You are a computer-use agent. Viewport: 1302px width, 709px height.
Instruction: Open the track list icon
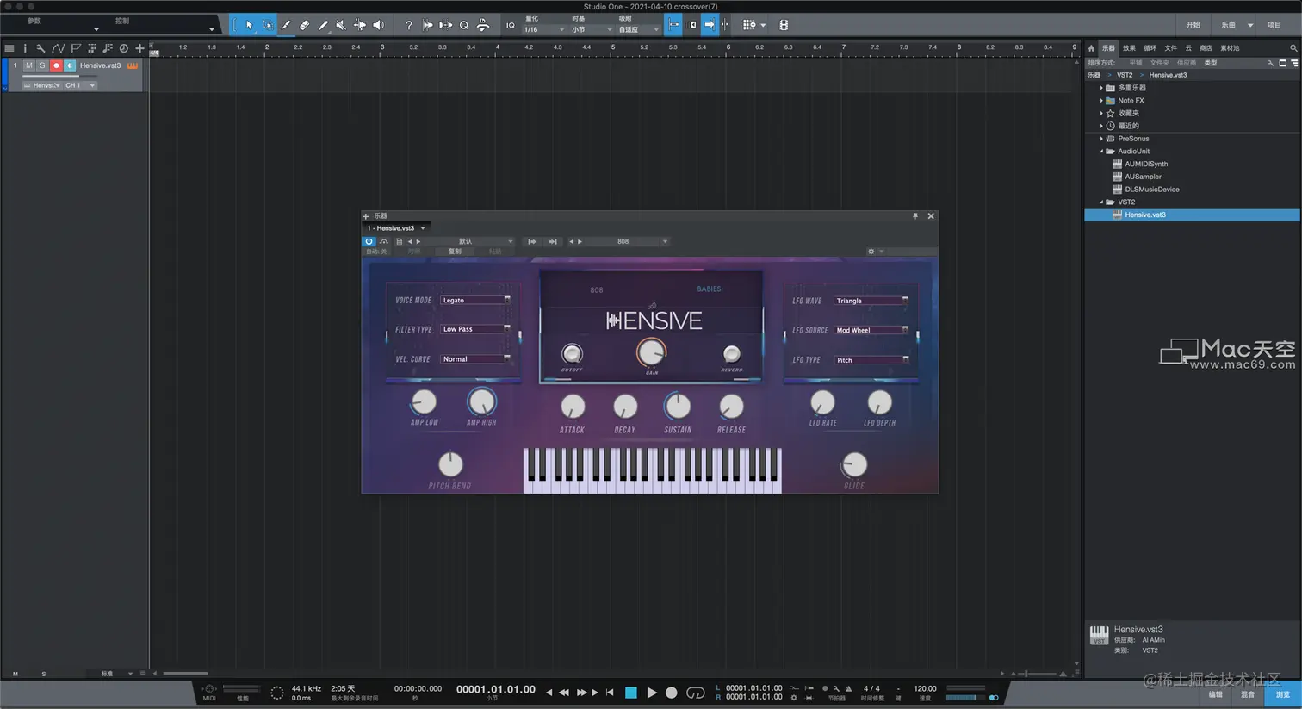(x=9, y=48)
